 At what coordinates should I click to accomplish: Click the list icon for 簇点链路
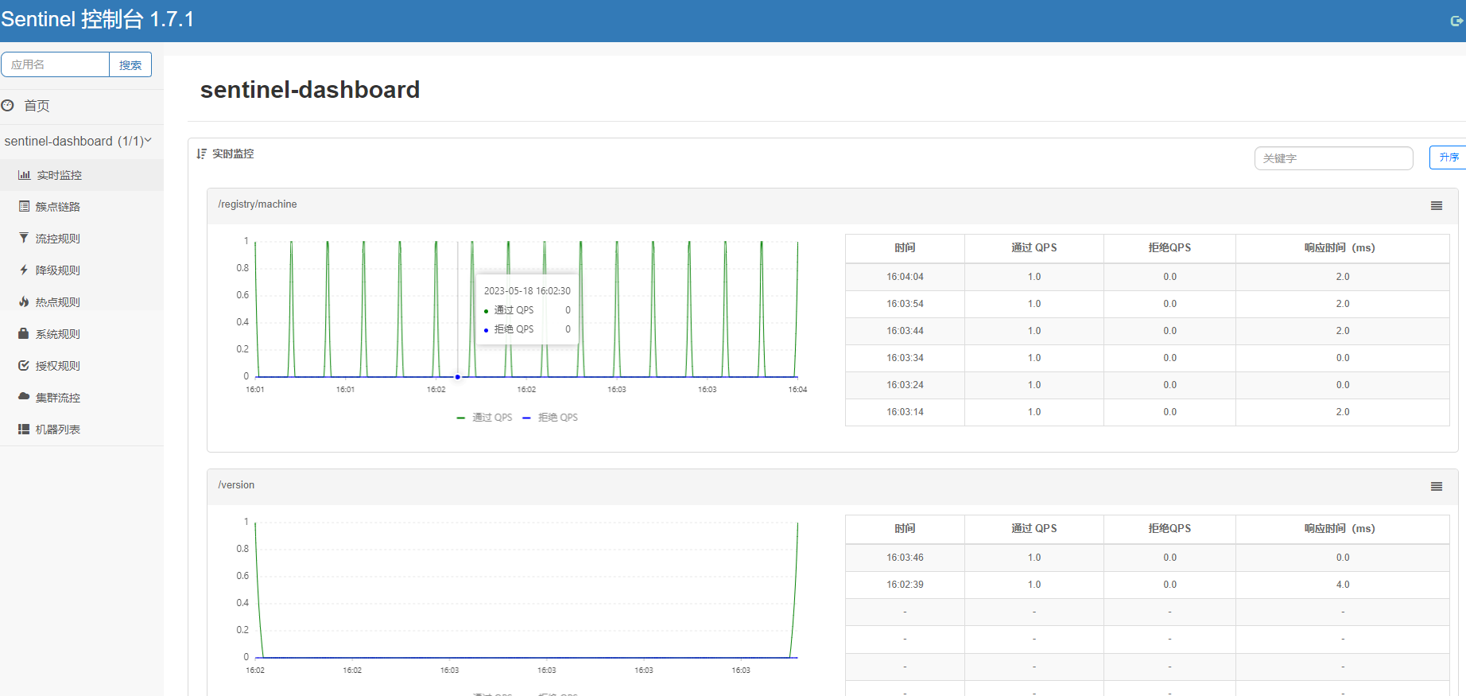(25, 206)
